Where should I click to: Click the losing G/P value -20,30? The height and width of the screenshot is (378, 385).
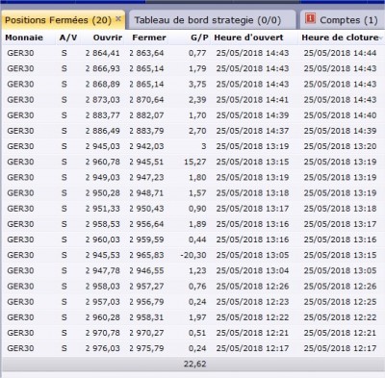coord(193,255)
